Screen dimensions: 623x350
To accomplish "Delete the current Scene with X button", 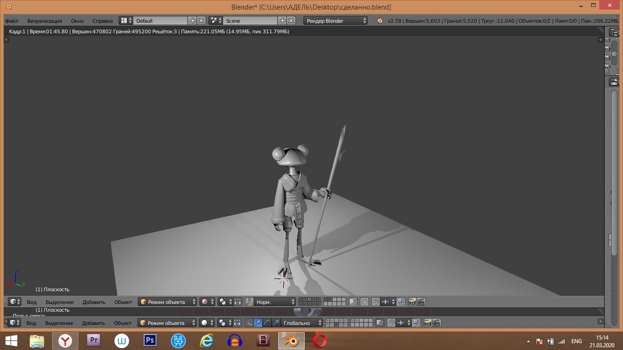I will 291,21.
